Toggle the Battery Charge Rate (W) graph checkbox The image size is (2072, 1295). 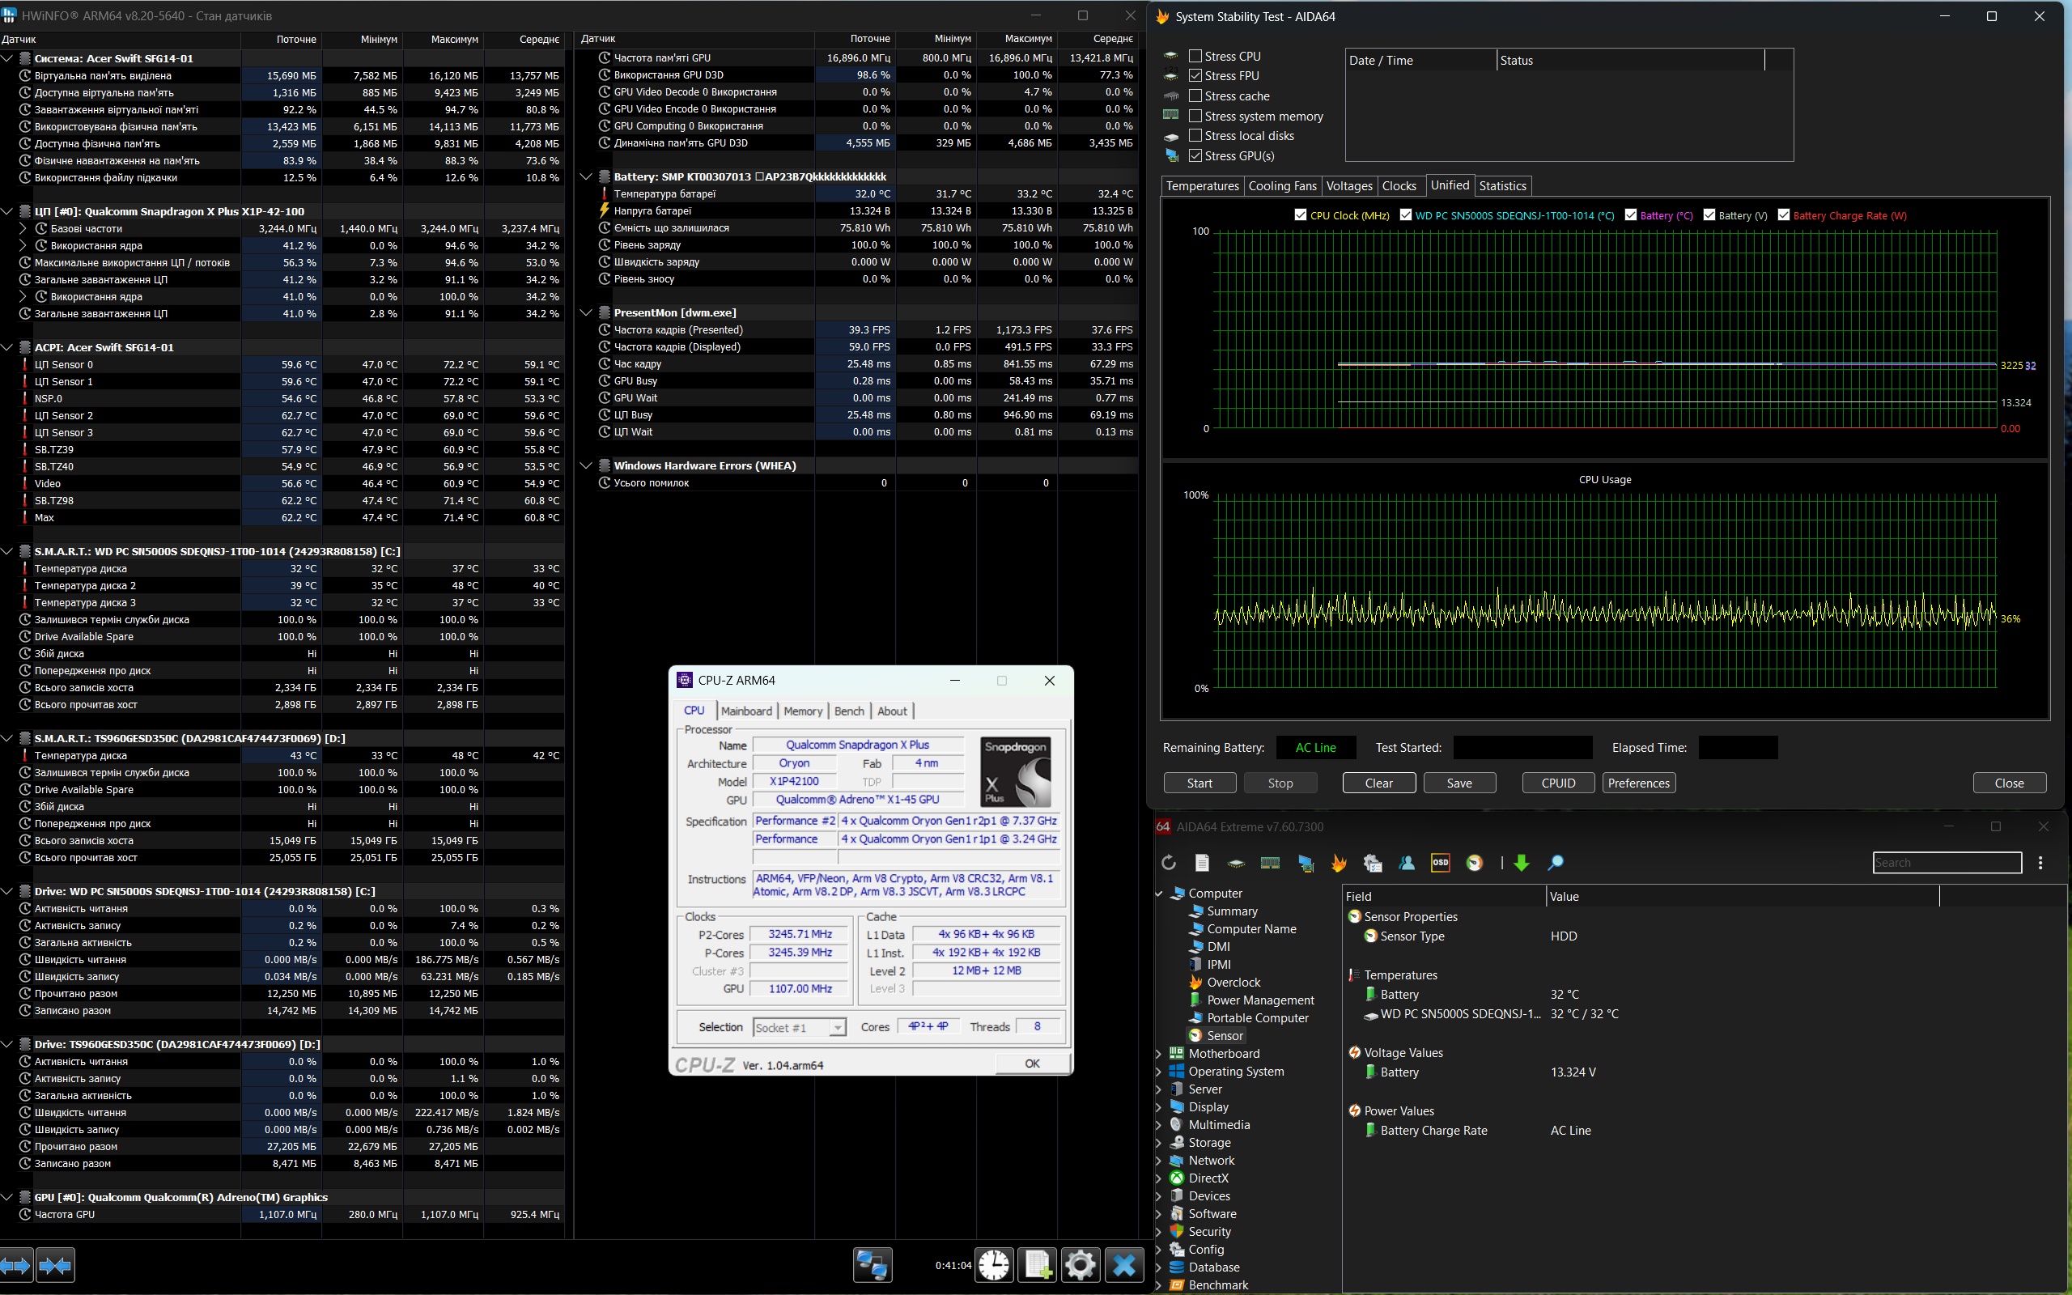point(1784,215)
